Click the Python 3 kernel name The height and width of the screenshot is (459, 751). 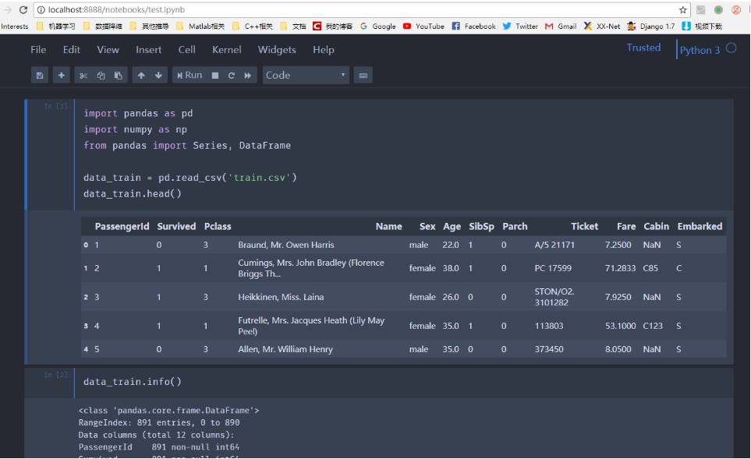[700, 50]
